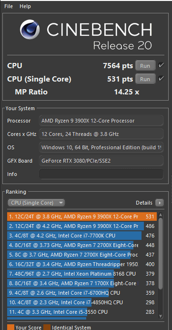
Task: Open the Help menu
Action: pos(25,6)
